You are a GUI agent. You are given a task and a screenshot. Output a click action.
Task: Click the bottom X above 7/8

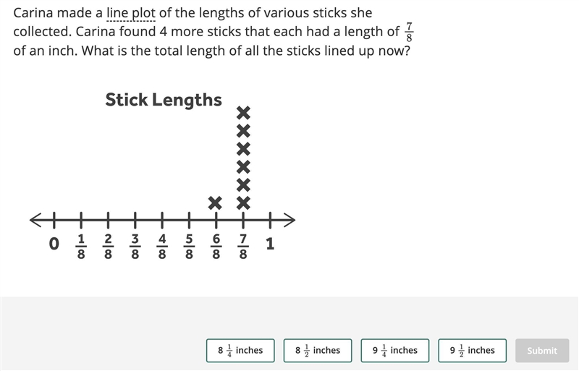coord(243,203)
